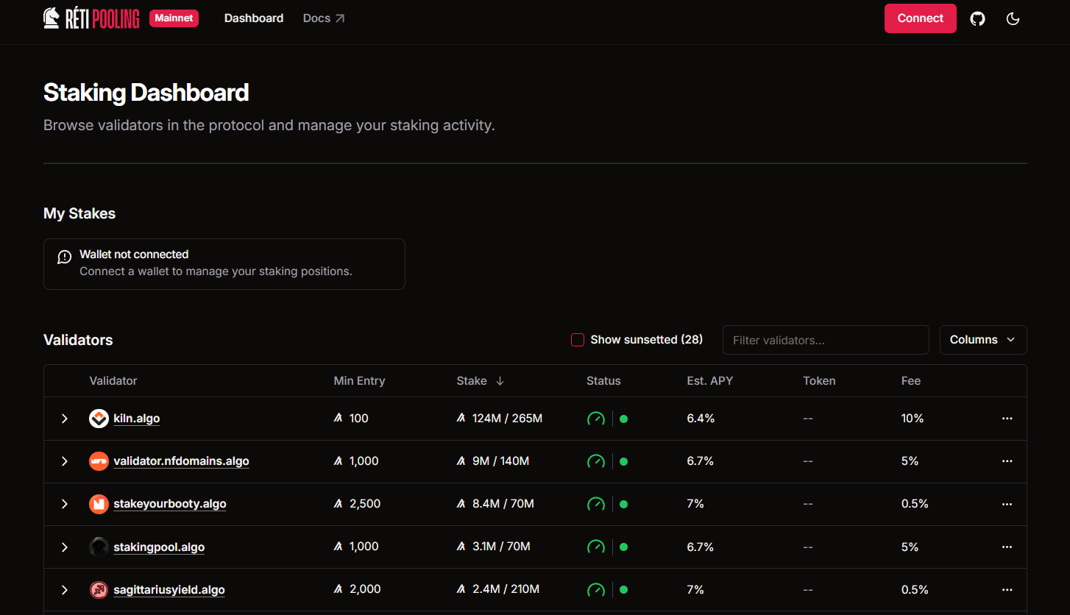This screenshot has height=615, width=1070.
Task: Open stakingpool.algo link
Action: 159,547
